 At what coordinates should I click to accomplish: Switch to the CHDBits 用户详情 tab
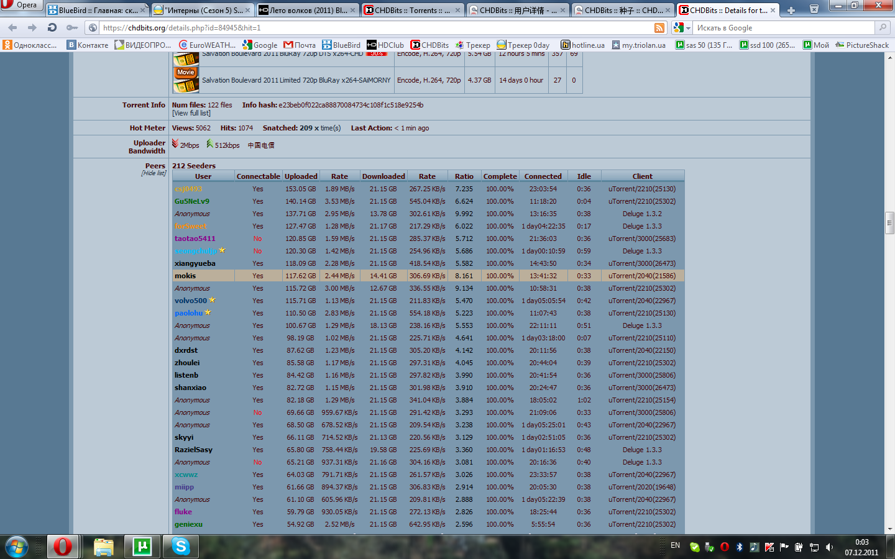tap(516, 10)
